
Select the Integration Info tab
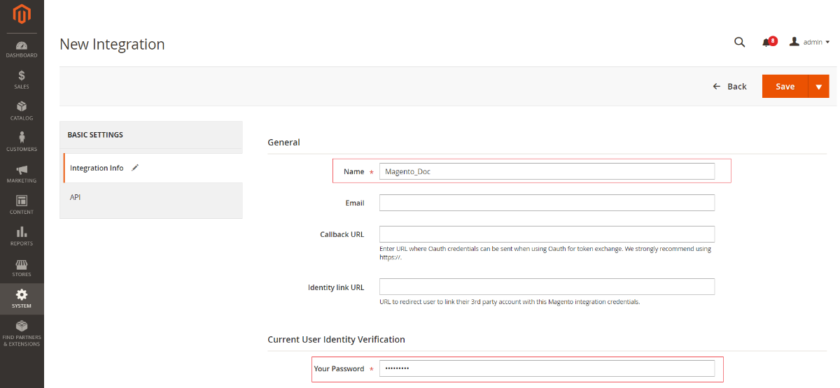coord(97,168)
